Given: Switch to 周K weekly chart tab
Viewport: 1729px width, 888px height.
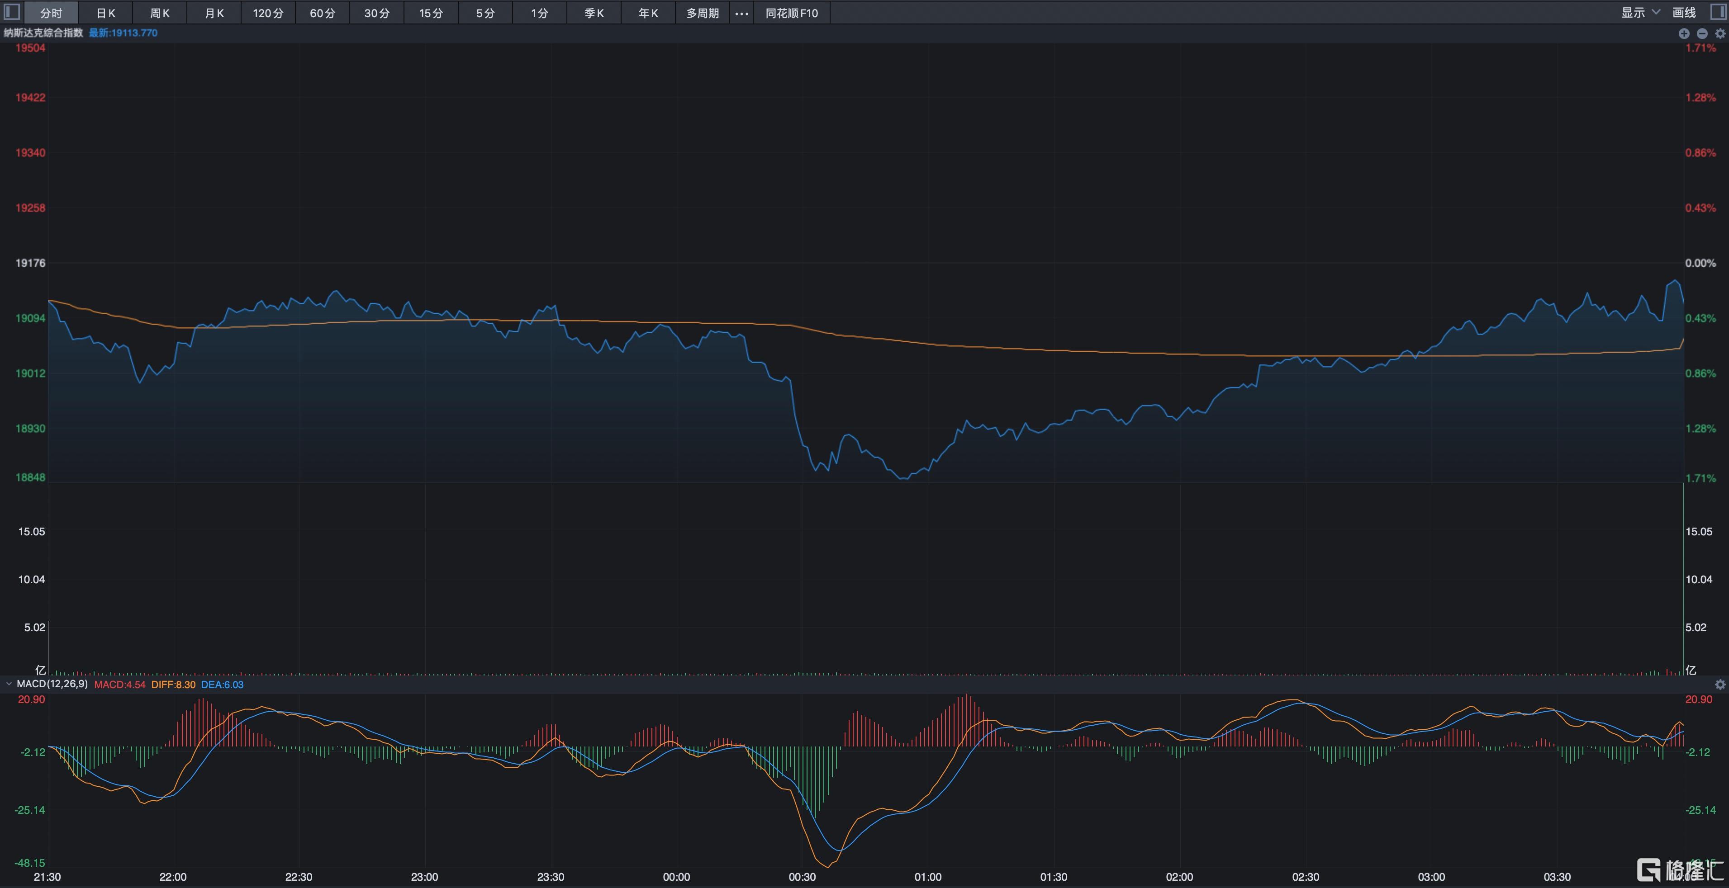Looking at the screenshot, I should point(160,14).
